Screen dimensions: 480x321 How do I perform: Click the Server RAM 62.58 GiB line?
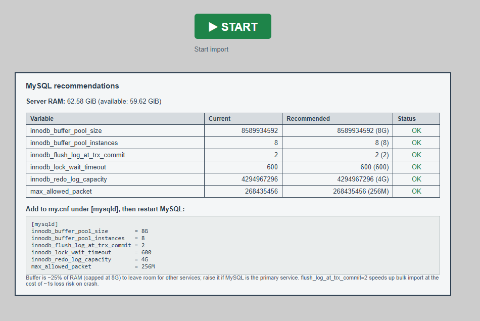[93, 102]
